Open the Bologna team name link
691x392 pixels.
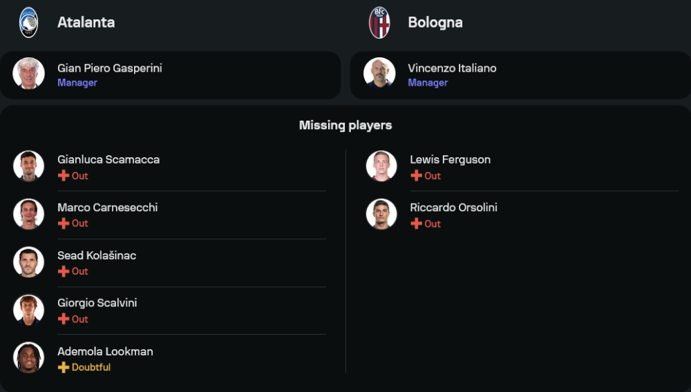tap(435, 22)
